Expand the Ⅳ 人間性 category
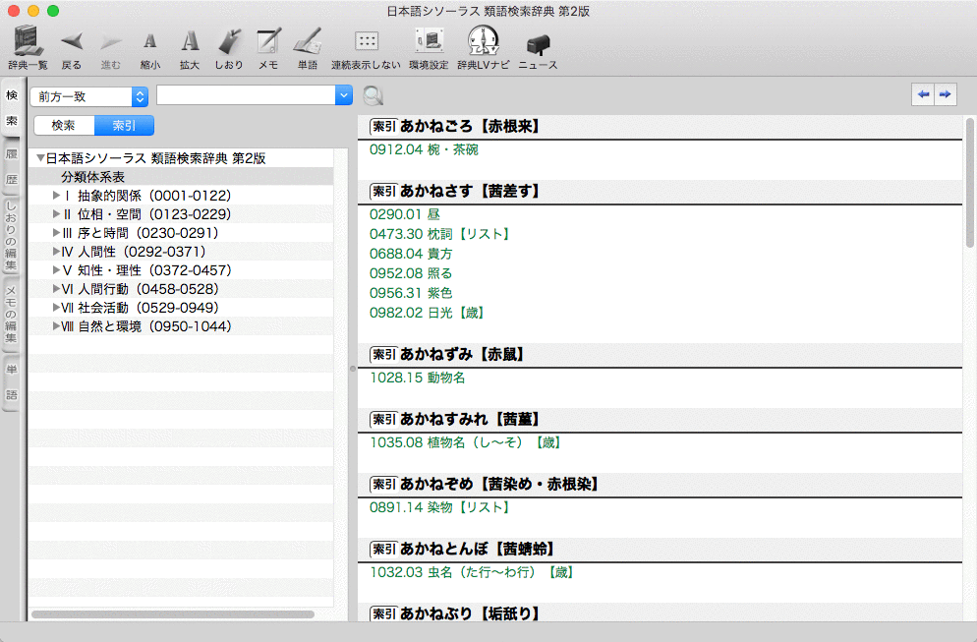The width and height of the screenshot is (977, 642). pyautogui.click(x=56, y=252)
